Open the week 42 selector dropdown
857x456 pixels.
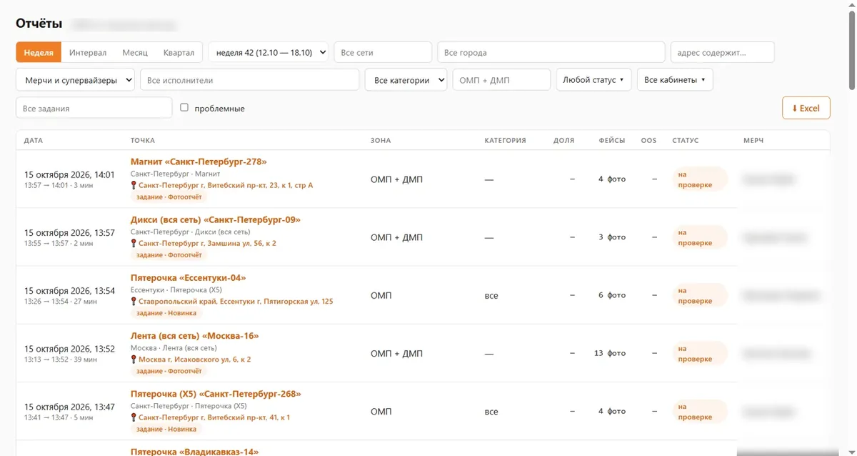(269, 52)
